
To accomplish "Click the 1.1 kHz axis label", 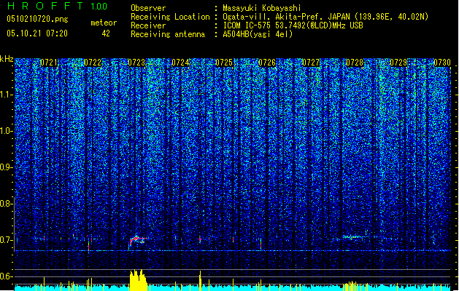I will pos(7,95).
